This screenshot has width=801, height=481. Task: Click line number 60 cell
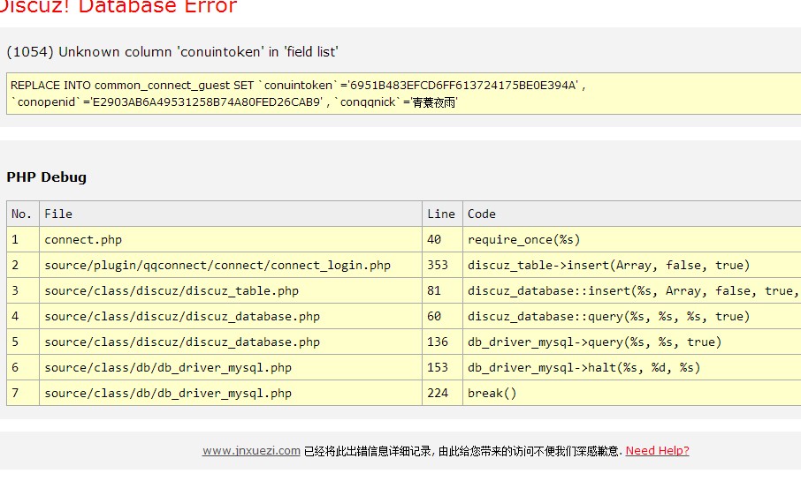(x=442, y=316)
